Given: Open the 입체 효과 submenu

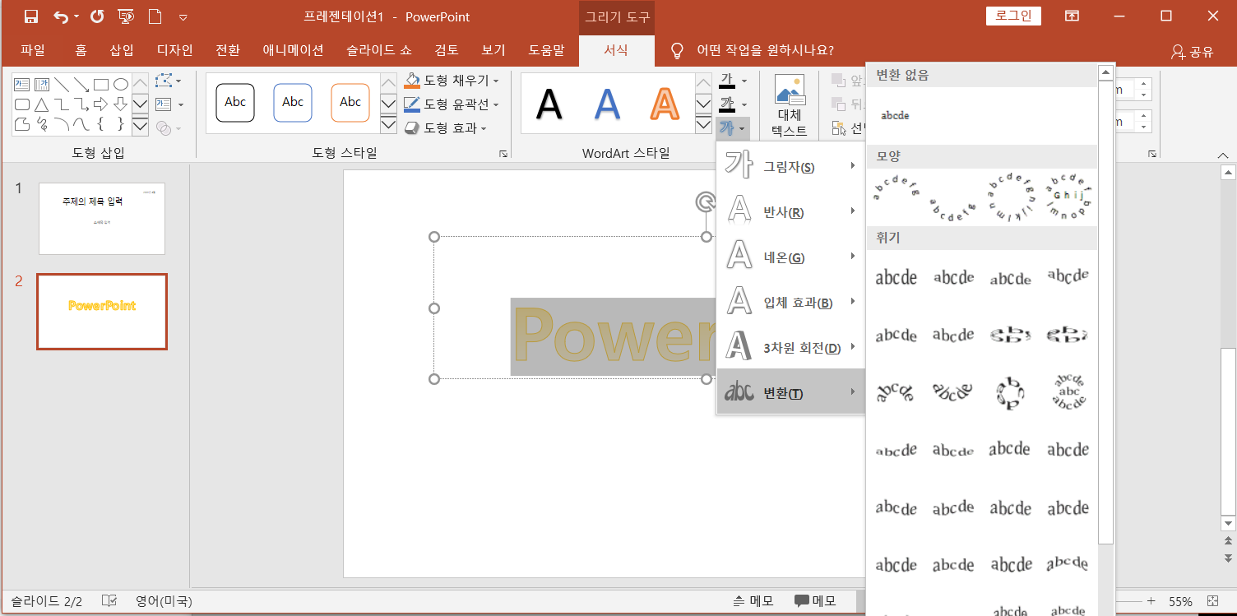Looking at the screenshot, I should tap(790, 303).
